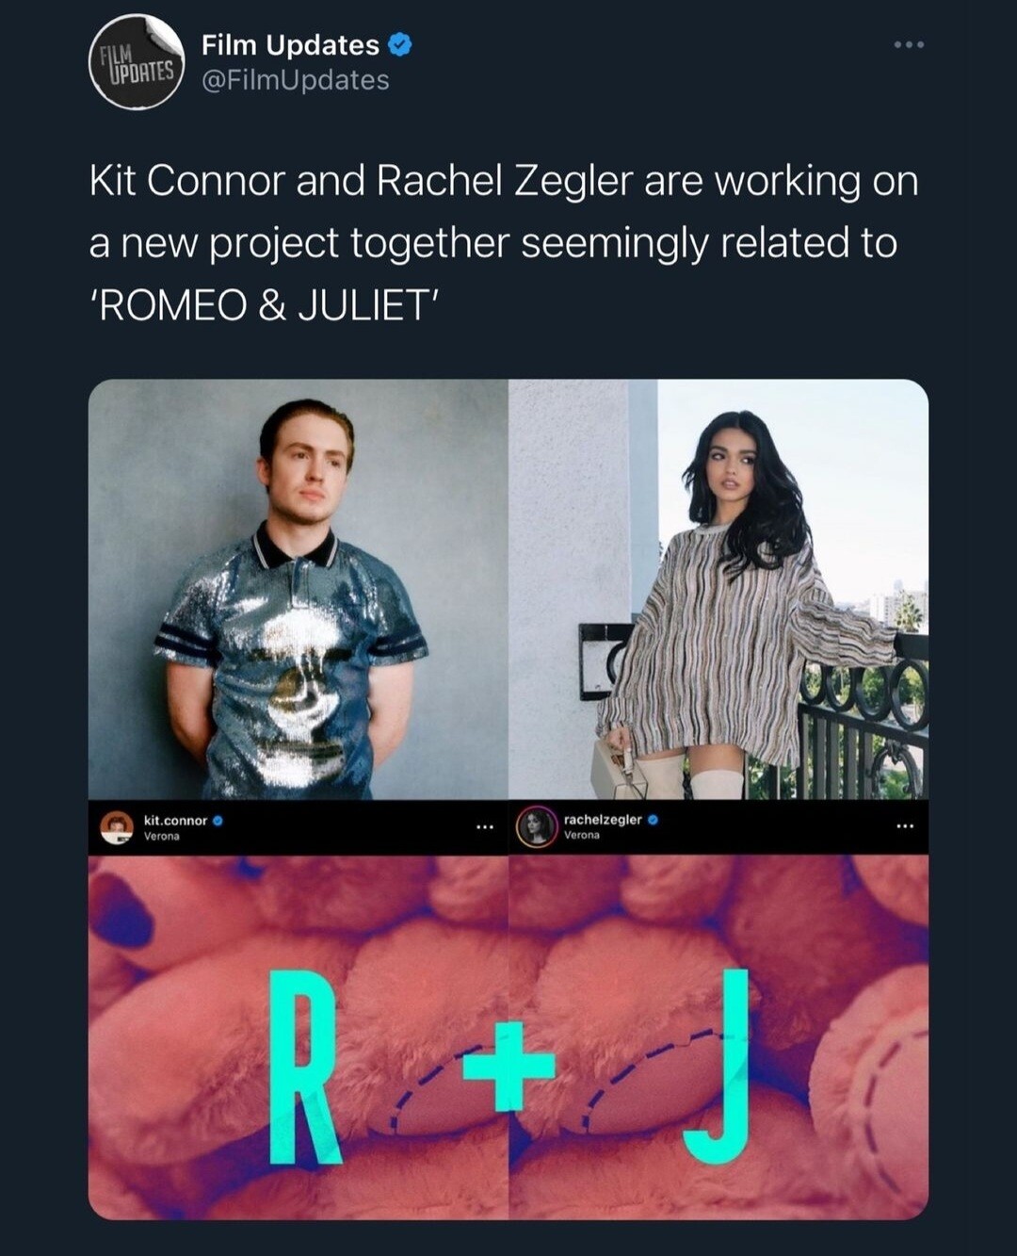This screenshot has height=1256, width=1017.
Task: Click the rachelzegler Instagram profile picture
Action: click(x=536, y=827)
